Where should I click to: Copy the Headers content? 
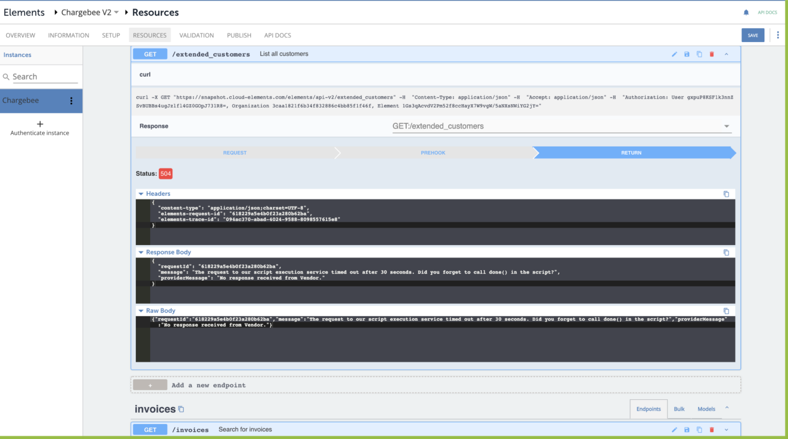coord(726,194)
